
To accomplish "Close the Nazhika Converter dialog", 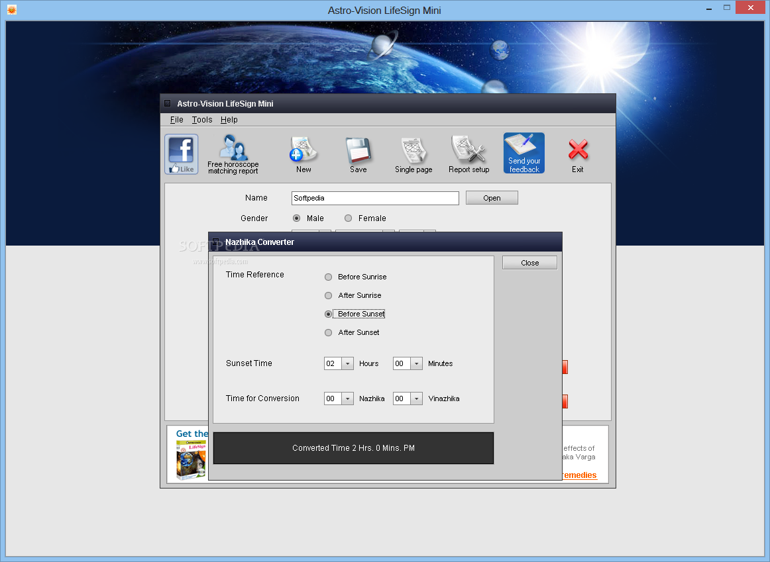I will click(529, 263).
